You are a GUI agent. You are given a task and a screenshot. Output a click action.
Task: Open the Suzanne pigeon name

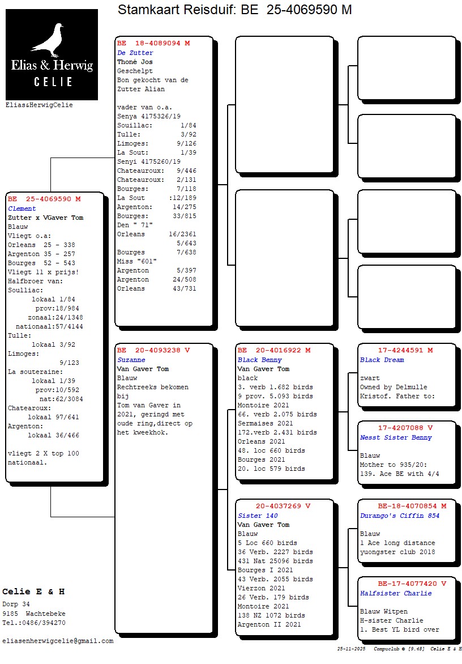(x=131, y=360)
